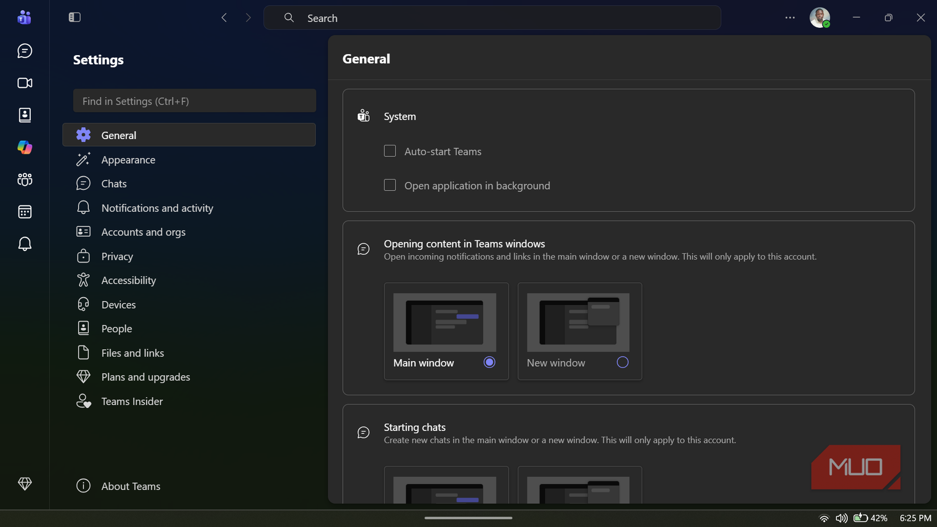937x527 pixels.
Task: Open the Calendar icon in left rail
Action: click(24, 212)
